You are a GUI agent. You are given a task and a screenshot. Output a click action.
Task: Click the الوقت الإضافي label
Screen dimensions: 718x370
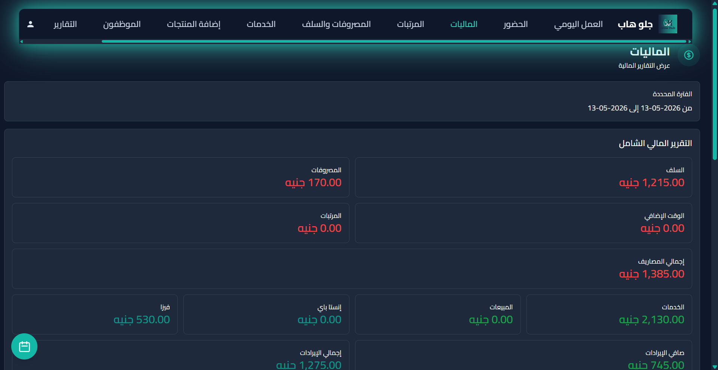(664, 216)
